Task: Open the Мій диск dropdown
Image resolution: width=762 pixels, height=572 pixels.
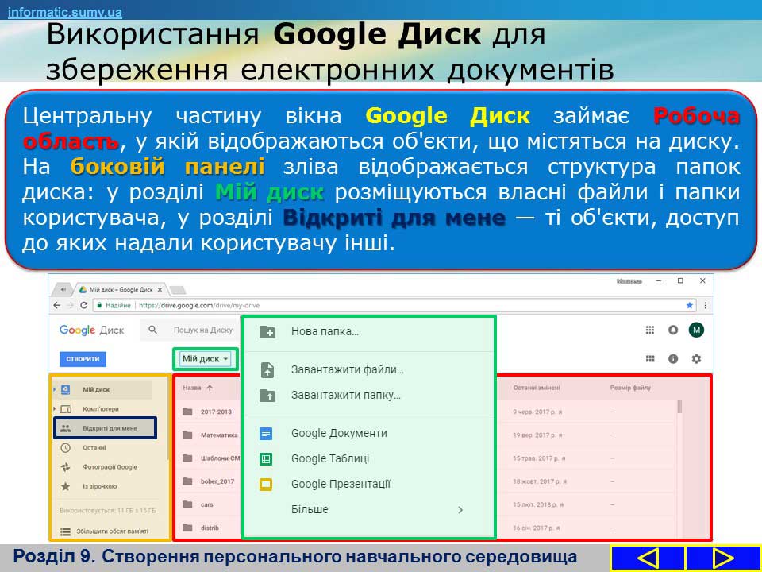Action: [x=205, y=359]
